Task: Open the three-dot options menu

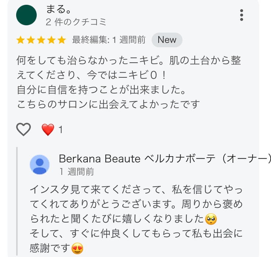Action: (x=241, y=15)
